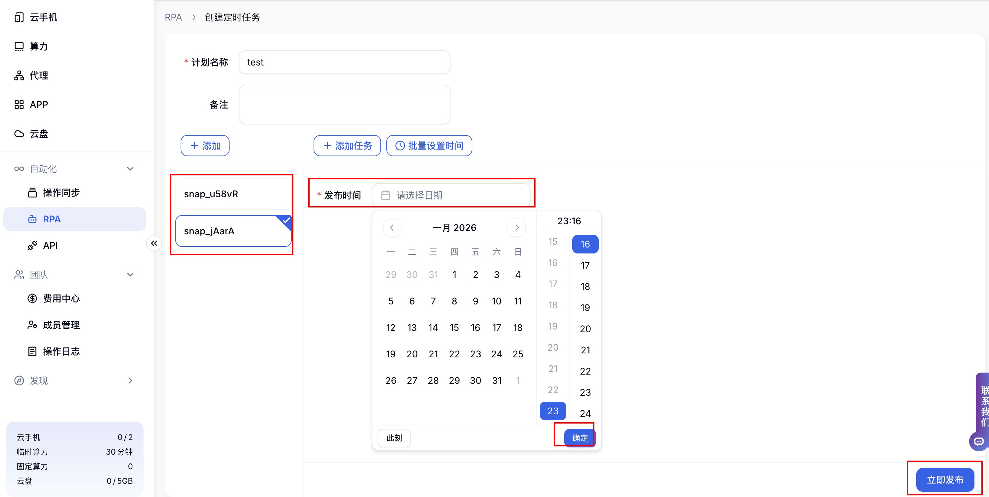Screen dimensions: 989x497
Task: Pick minute 17 in time column
Action: click(585, 265)
